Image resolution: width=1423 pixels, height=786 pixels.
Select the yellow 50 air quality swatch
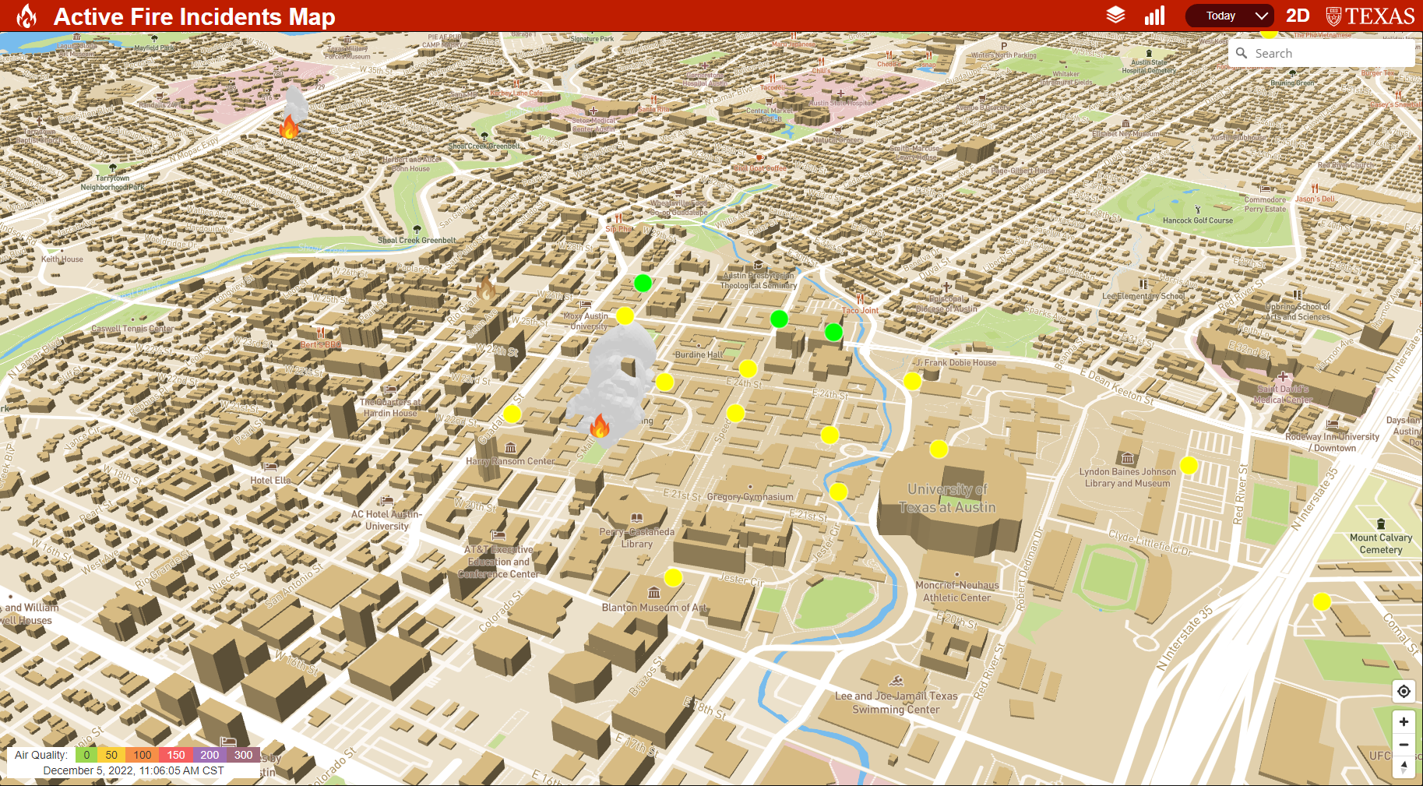tap(111, 755)
